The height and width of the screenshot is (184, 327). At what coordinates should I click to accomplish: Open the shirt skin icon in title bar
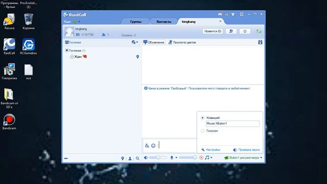click(233, 14)
